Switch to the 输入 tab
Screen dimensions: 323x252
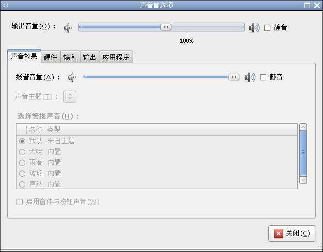70,57
